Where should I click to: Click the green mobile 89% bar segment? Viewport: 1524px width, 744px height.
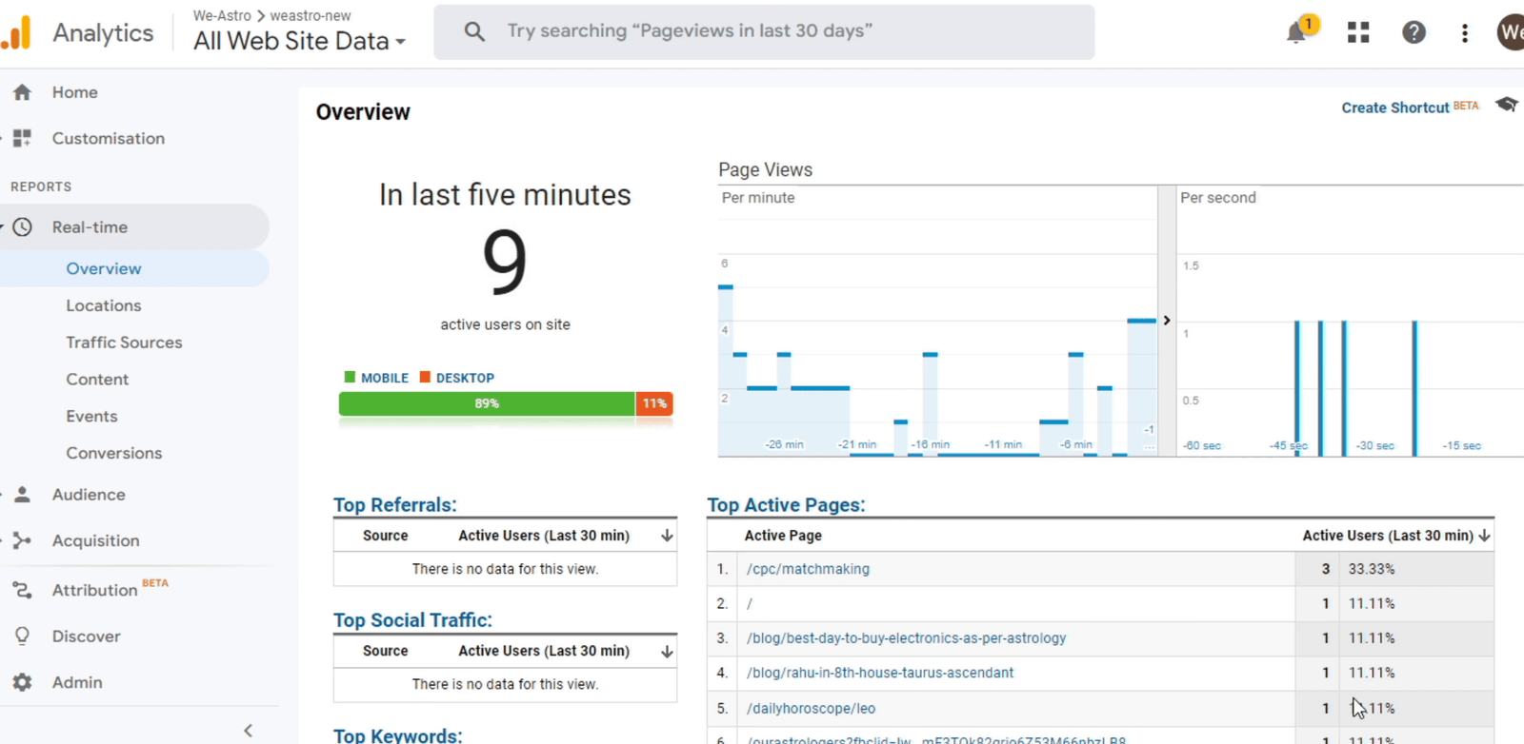[487, 403]
